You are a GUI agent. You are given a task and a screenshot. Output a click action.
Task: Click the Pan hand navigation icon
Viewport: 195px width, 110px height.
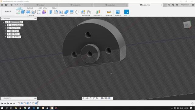[x=90, y=98]
